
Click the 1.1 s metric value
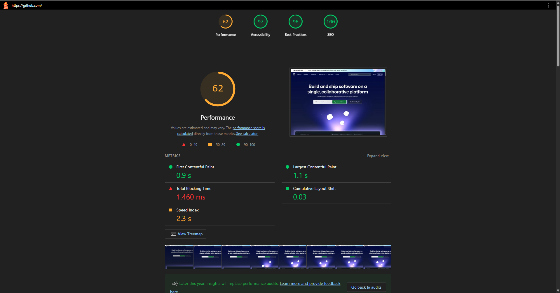pos(300,175)
